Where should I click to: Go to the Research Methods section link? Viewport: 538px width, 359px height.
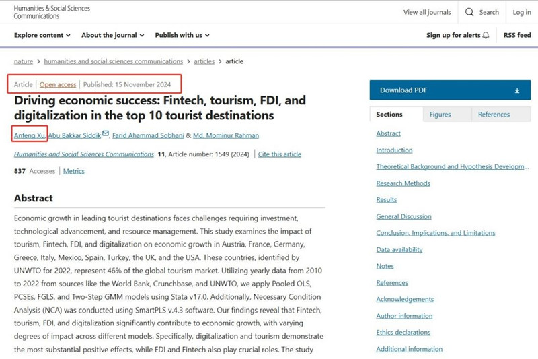click(403, 183)
